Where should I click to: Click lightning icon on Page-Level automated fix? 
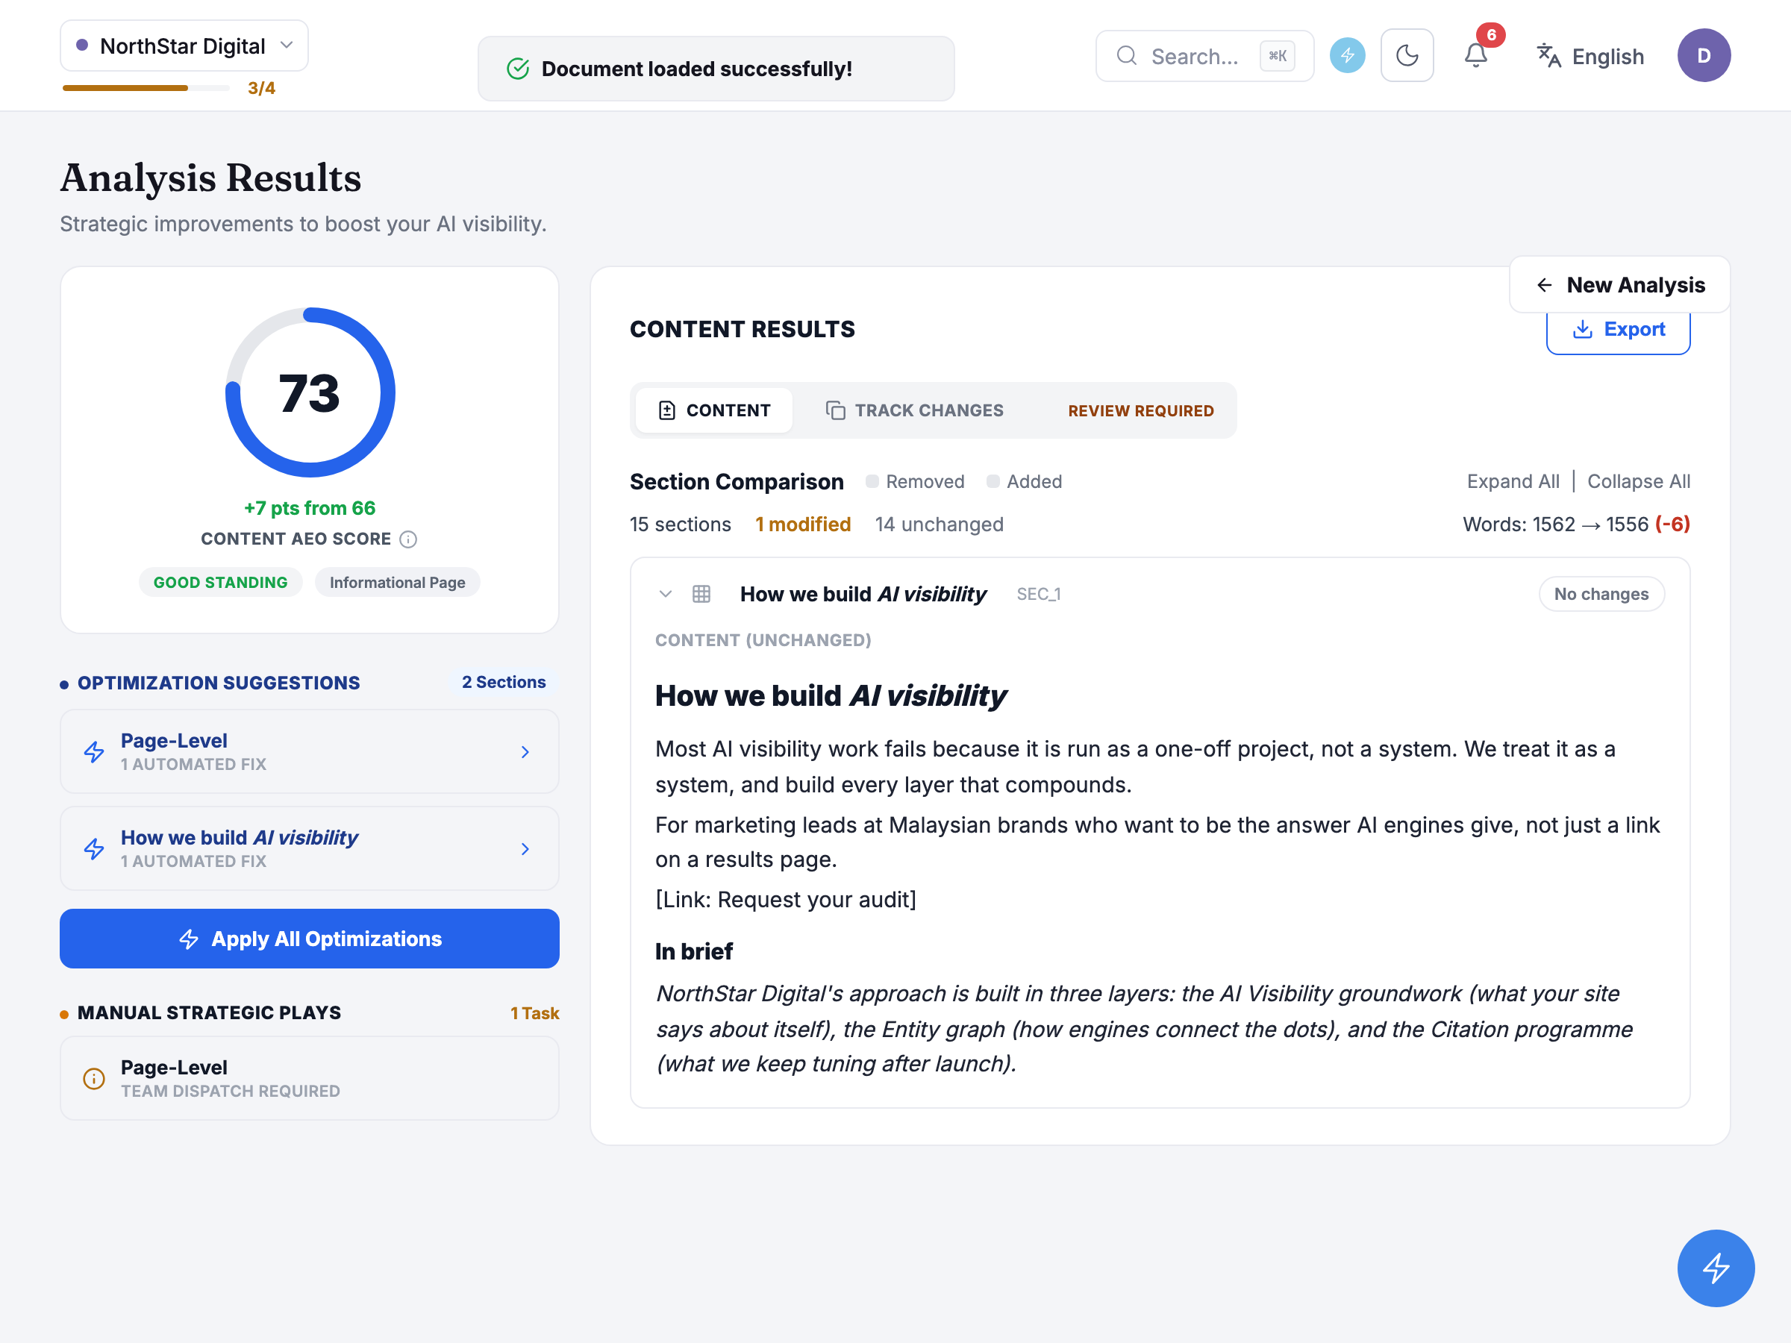pos(94,752)
